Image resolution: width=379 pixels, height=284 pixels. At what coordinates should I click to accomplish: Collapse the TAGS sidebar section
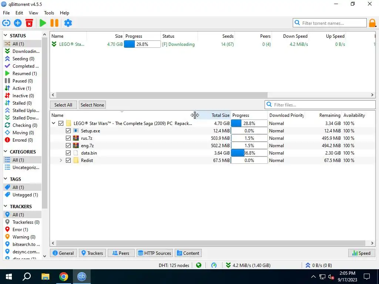(x=6, y=179)
